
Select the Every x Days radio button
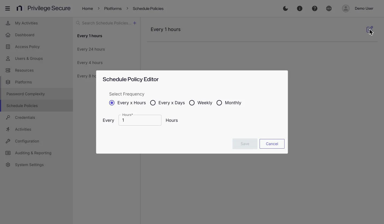tap(153, 103)
